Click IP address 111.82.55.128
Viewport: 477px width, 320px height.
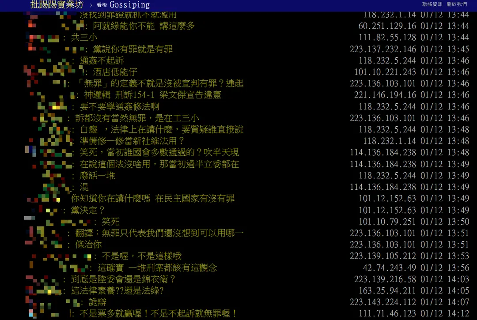tap(387, 38)
